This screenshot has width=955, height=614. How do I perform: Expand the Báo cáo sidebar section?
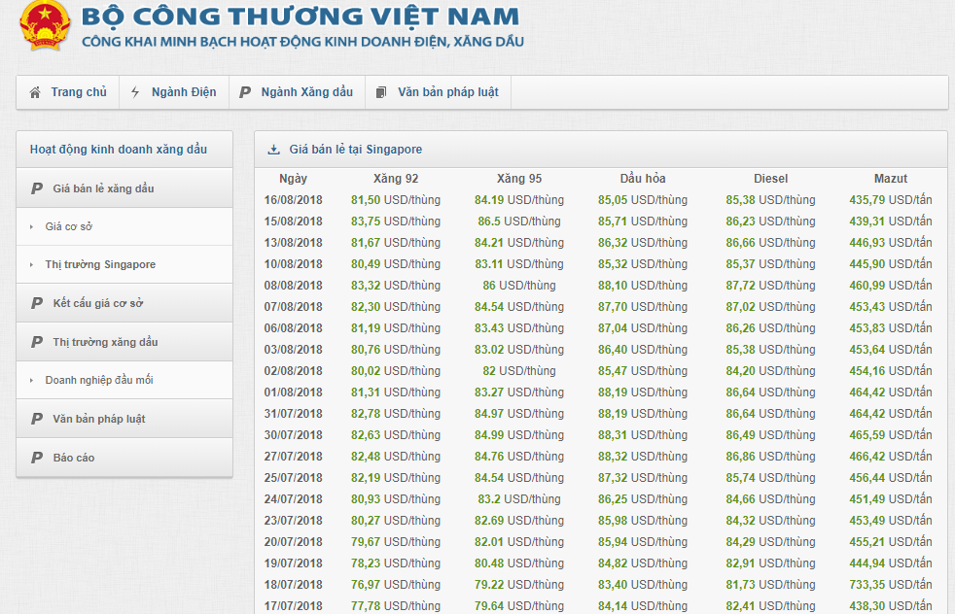point(124,458)
